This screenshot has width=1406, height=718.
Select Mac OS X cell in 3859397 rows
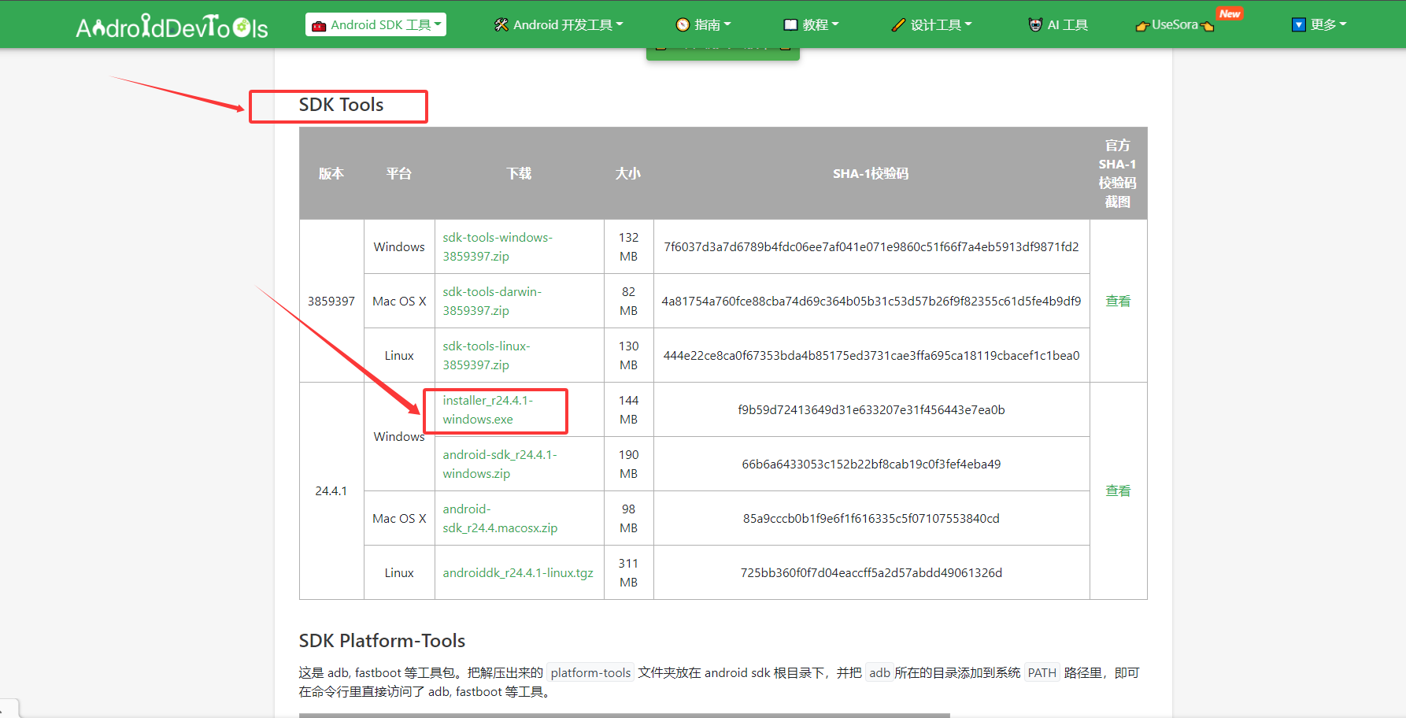pyautogui.click(x=399, y=301)
